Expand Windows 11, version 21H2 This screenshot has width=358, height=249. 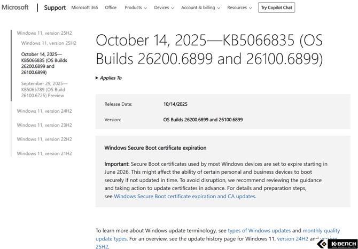point(44,153)
